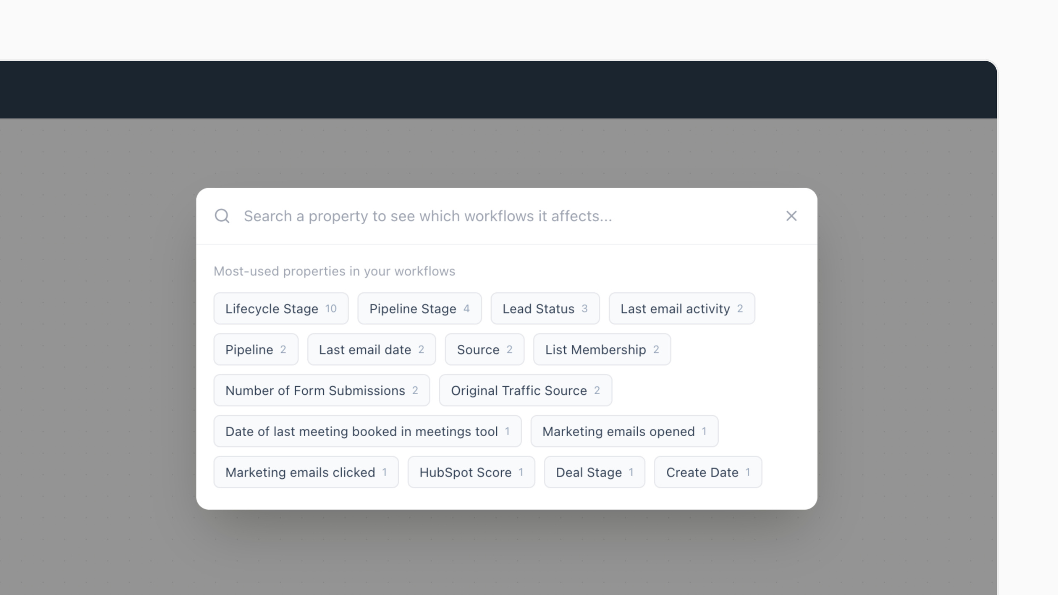This screenshot has height=595, width=1058.
Task: Choose the Last email date chip
Action: pos(371,349)
